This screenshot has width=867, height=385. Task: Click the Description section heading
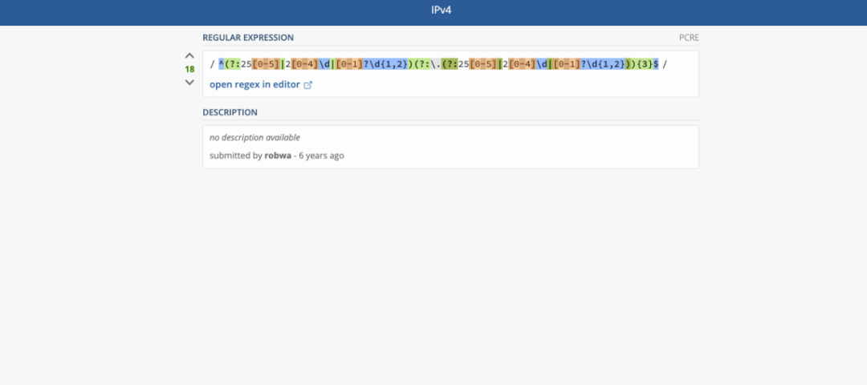(x=230, y=112)
